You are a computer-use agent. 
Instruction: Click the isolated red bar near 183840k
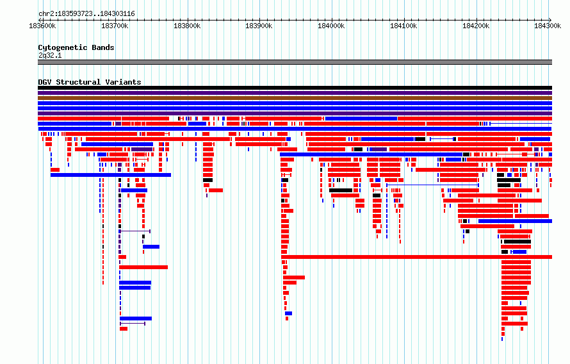click(216, 190)
